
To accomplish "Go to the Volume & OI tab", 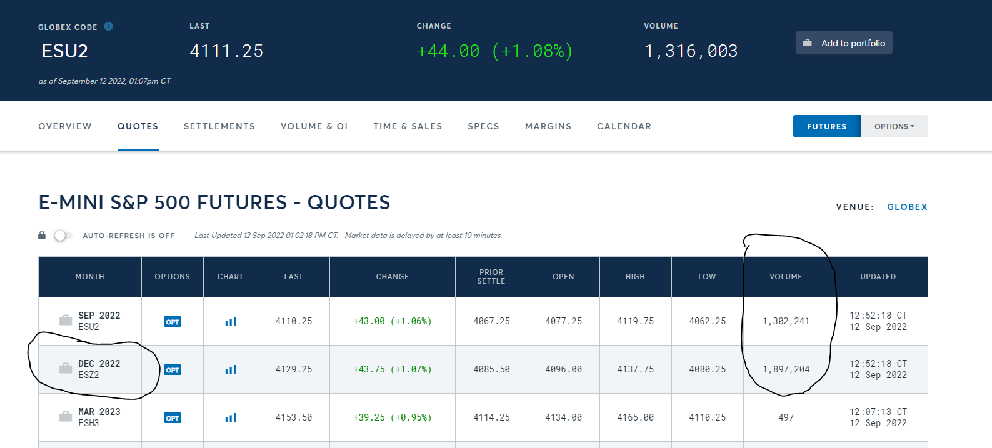I will coord(314,126).
